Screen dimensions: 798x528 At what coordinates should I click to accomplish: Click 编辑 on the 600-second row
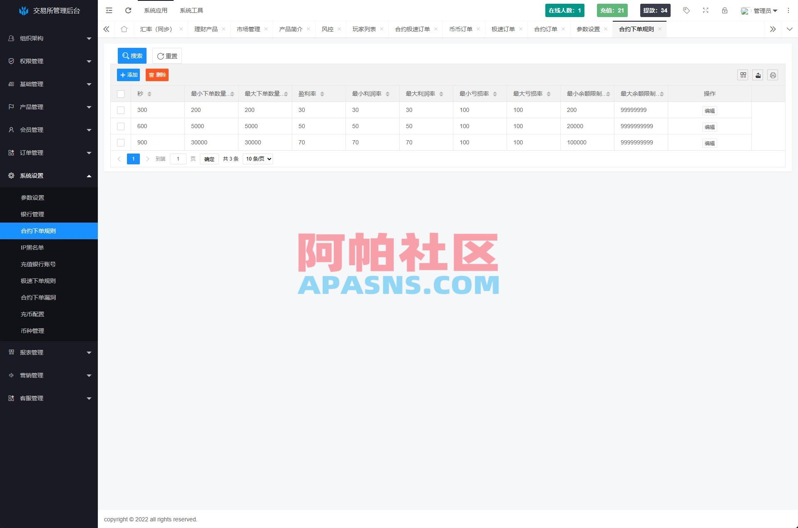click(709, 126)
